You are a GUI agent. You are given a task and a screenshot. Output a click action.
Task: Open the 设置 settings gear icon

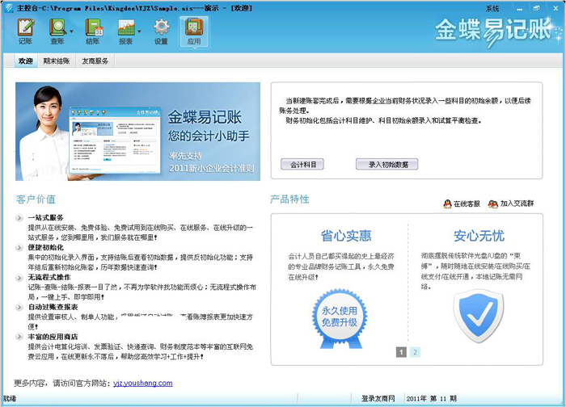[161, 31]
